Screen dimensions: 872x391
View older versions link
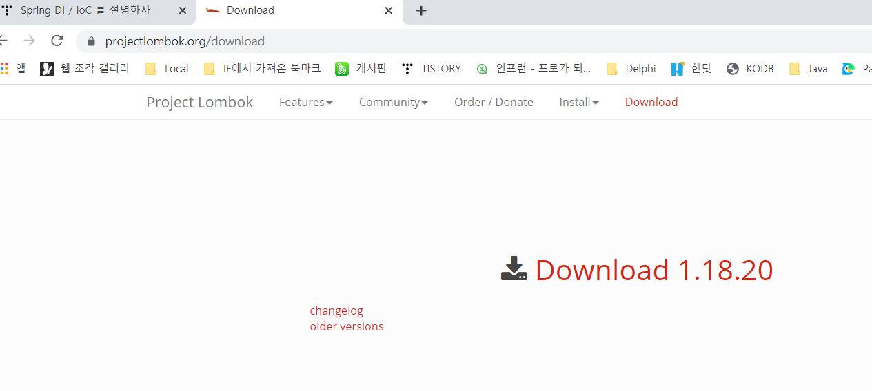click(347, 326)
